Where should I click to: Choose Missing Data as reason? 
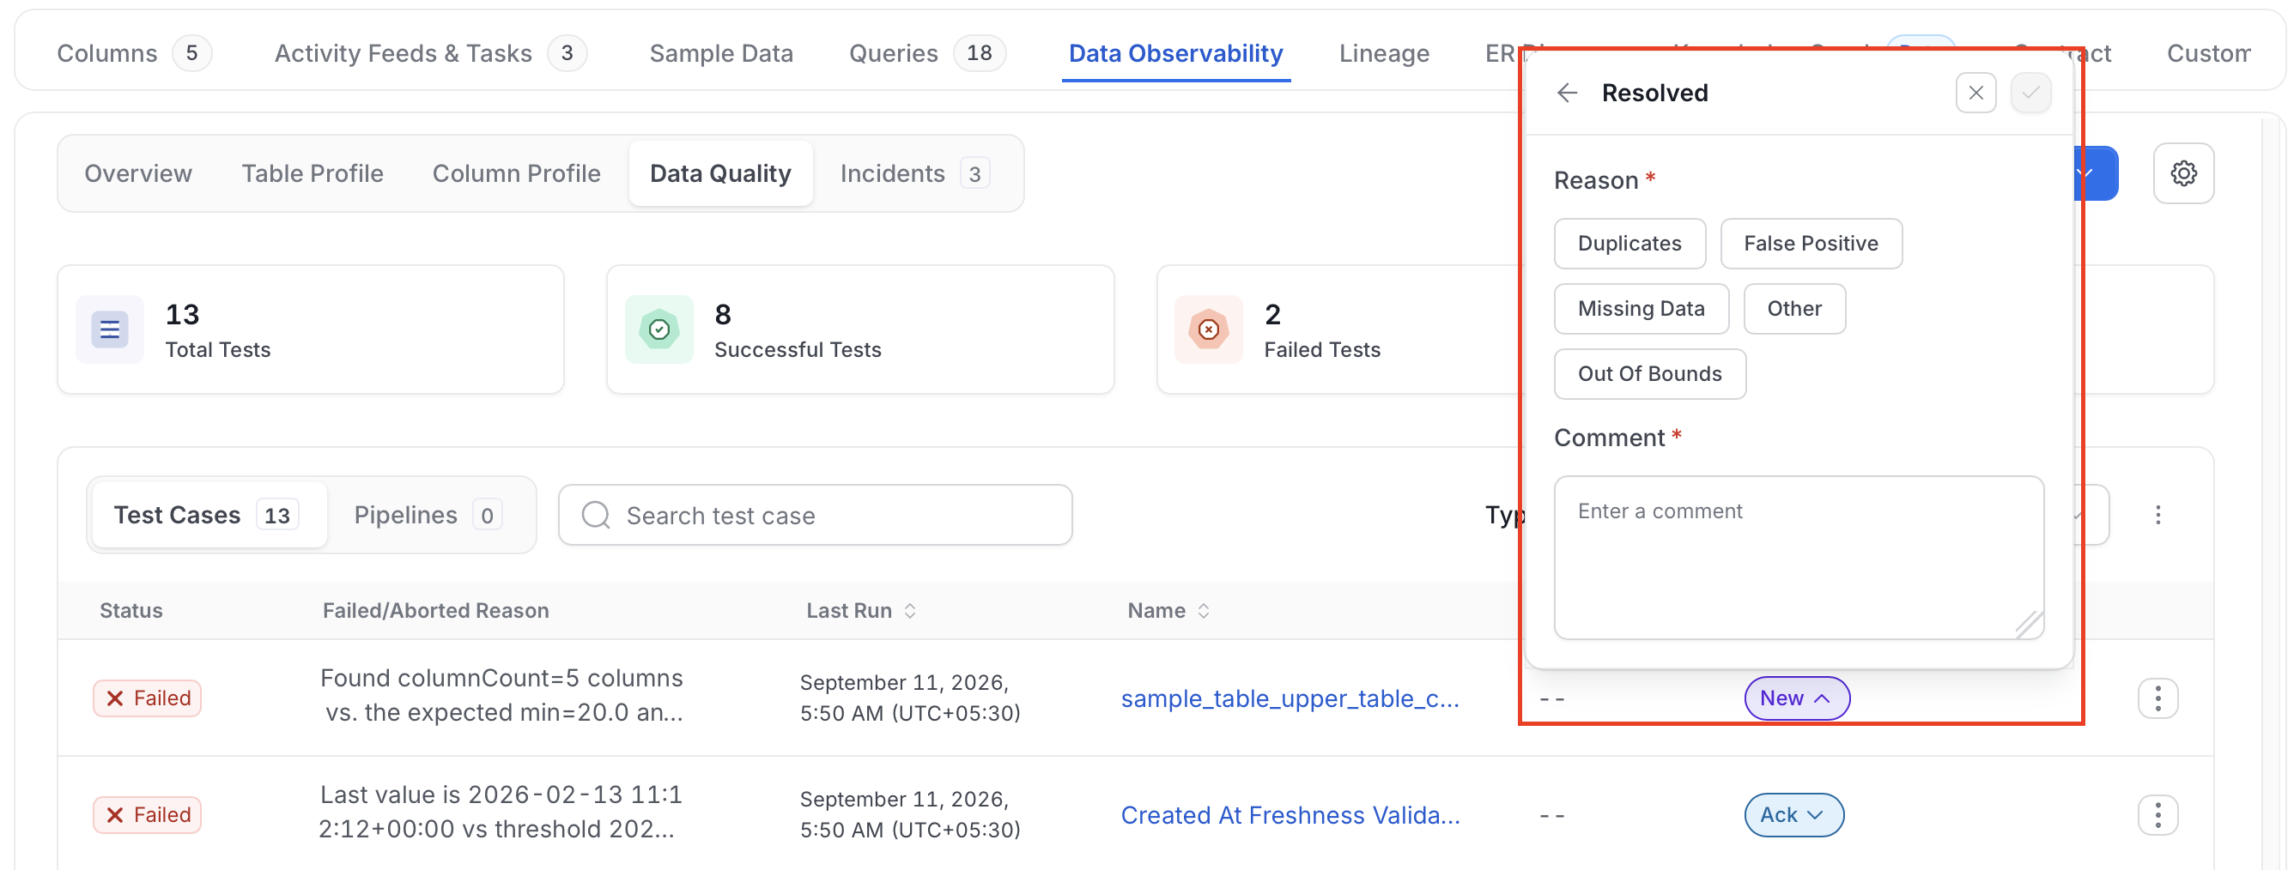(x=1641, y=309)
